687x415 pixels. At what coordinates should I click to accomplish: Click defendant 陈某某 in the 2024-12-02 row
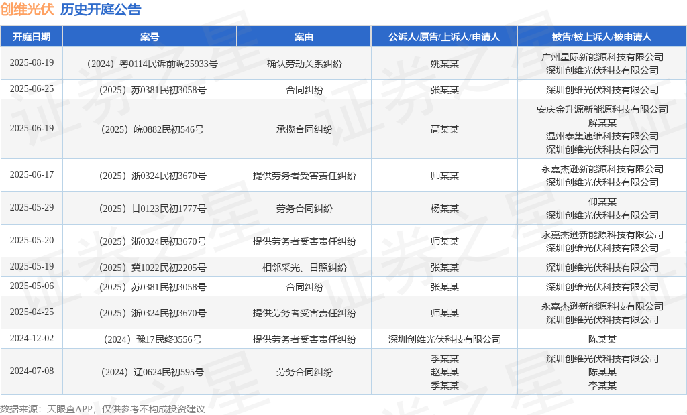pyautogui.click(x=602, y=340)
